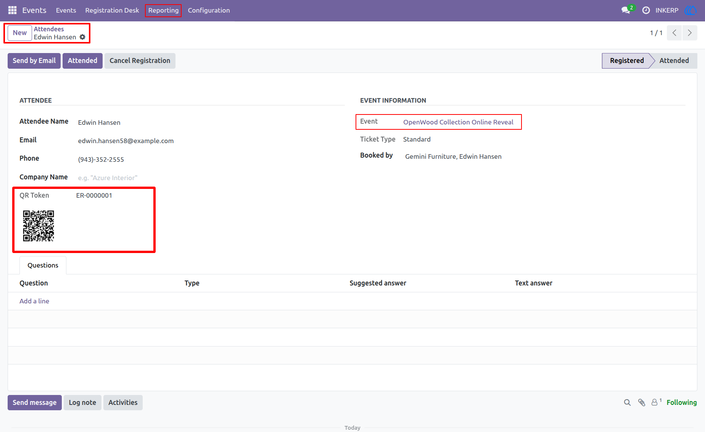Go to the previous record arrow
This screenshot has height=432, width=705.
pyautogui.click(x=674, y=33)
